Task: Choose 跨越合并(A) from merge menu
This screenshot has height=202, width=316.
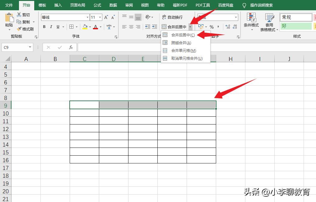Action: pyautogui.click(x=186, y=43)
